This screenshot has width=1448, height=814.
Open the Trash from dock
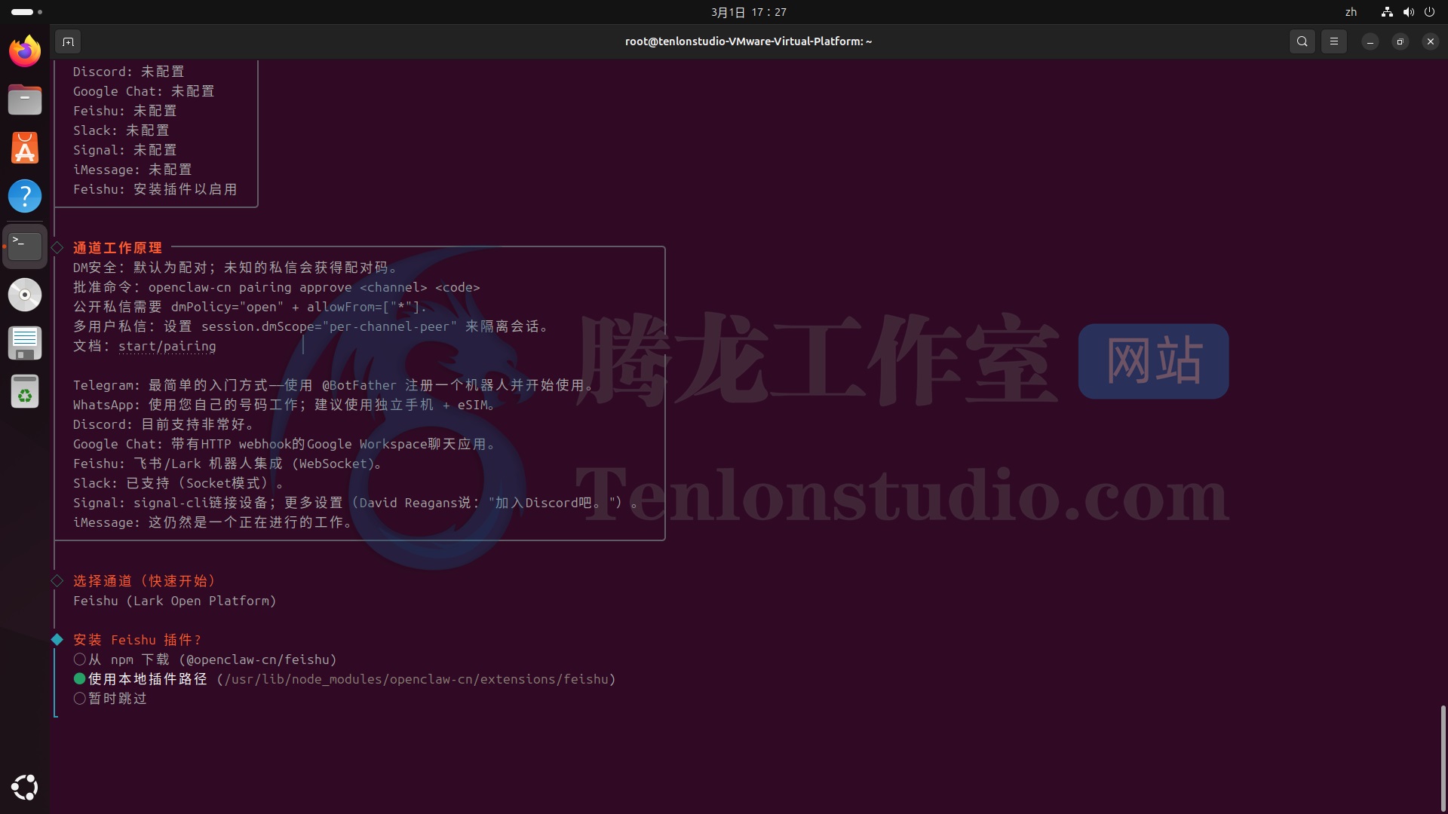pos(25,392)
